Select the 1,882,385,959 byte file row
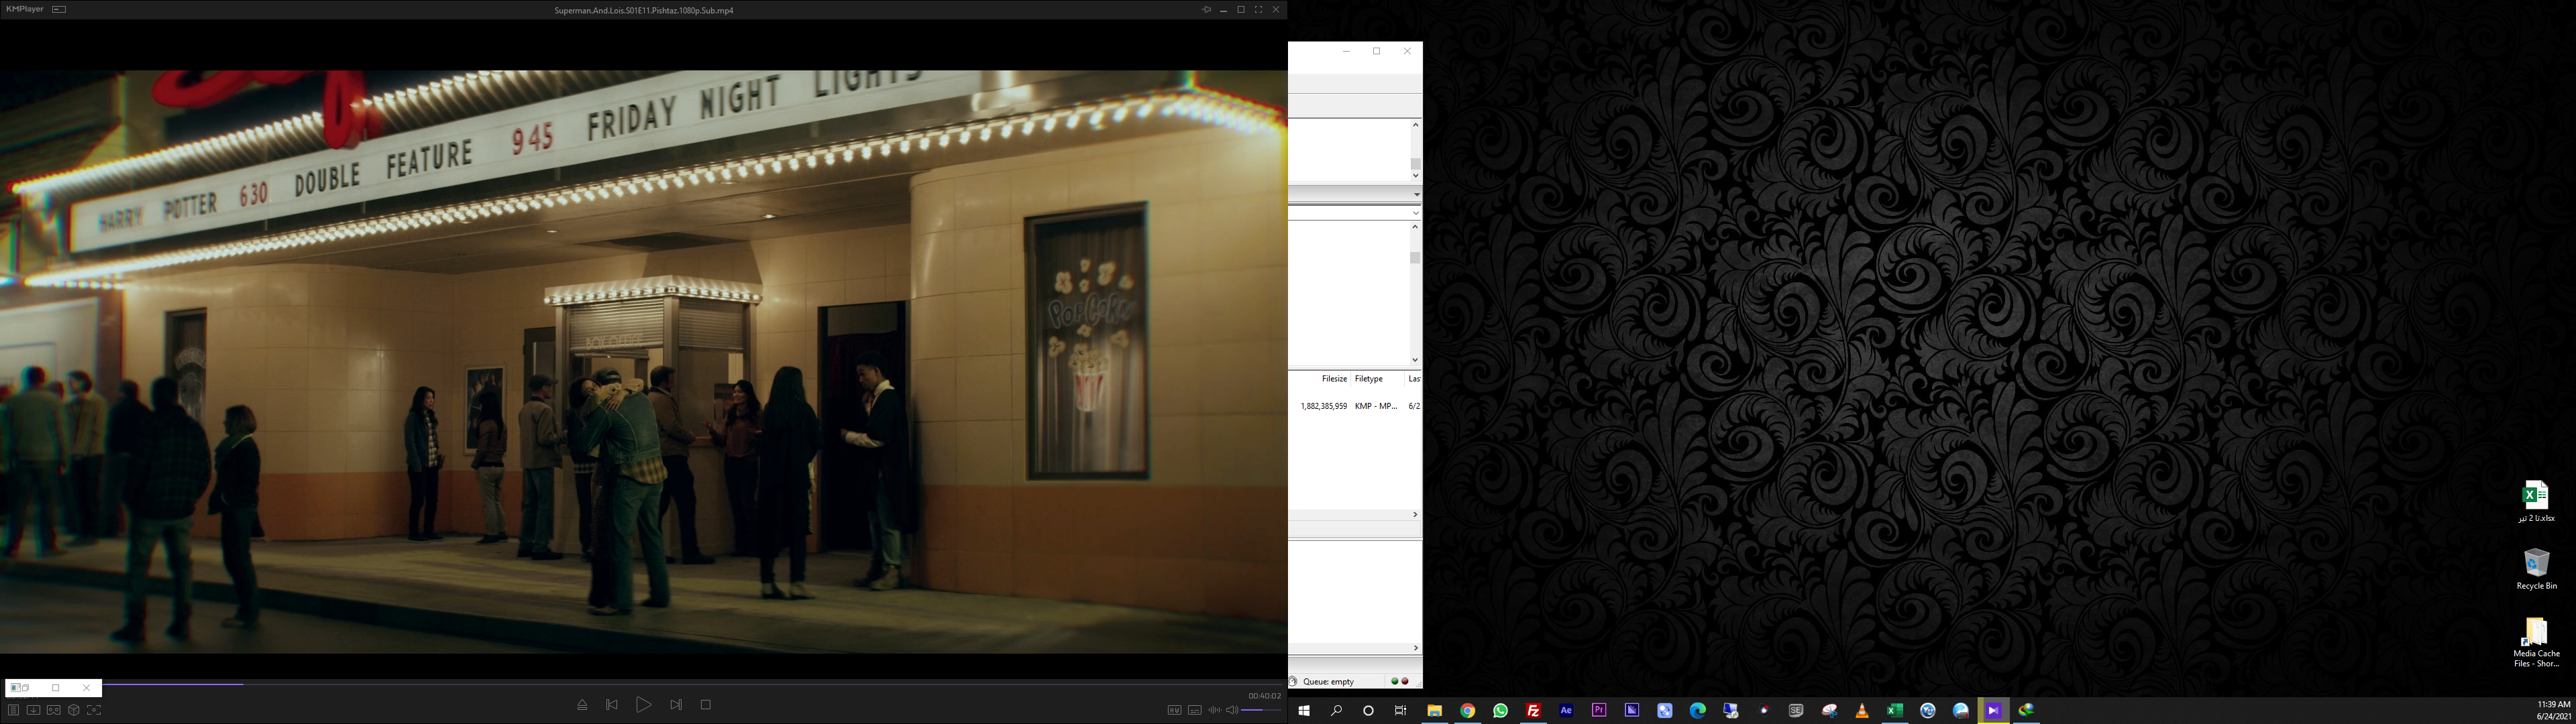 click(1324, 406)
